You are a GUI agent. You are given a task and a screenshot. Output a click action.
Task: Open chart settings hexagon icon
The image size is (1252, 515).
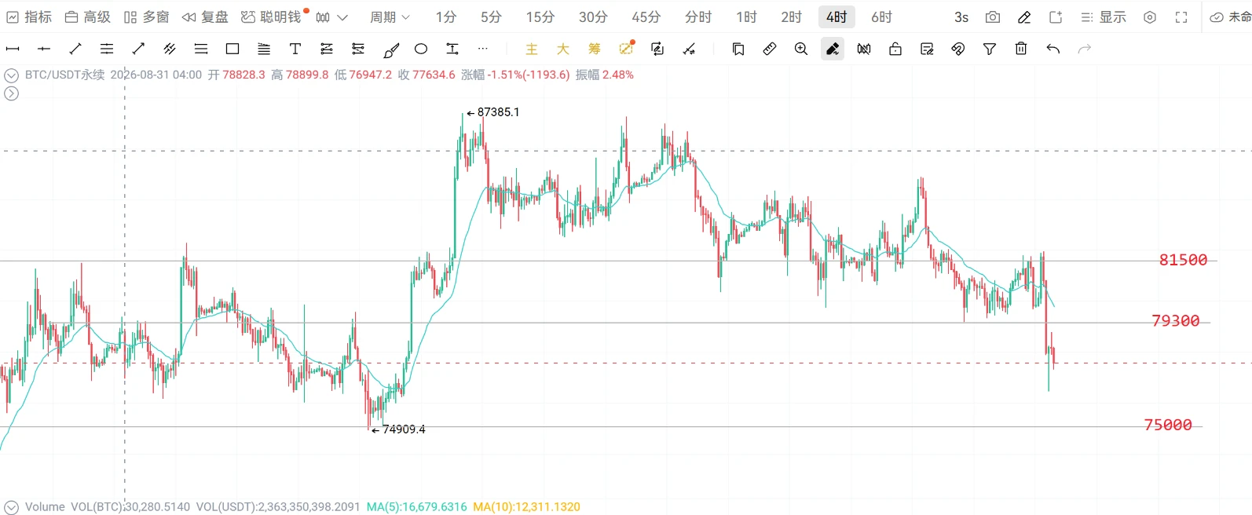click(x=1150, y=17)
